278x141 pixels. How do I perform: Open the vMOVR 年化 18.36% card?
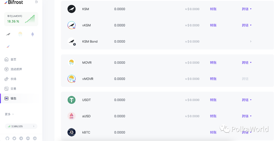(21, 19)
